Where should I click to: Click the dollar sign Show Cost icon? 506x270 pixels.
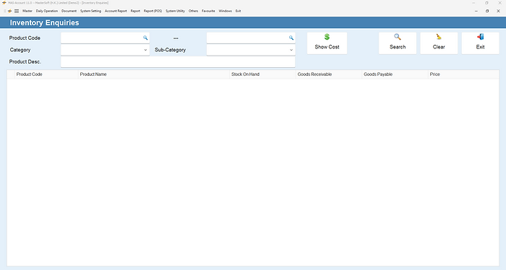(327, 37)
